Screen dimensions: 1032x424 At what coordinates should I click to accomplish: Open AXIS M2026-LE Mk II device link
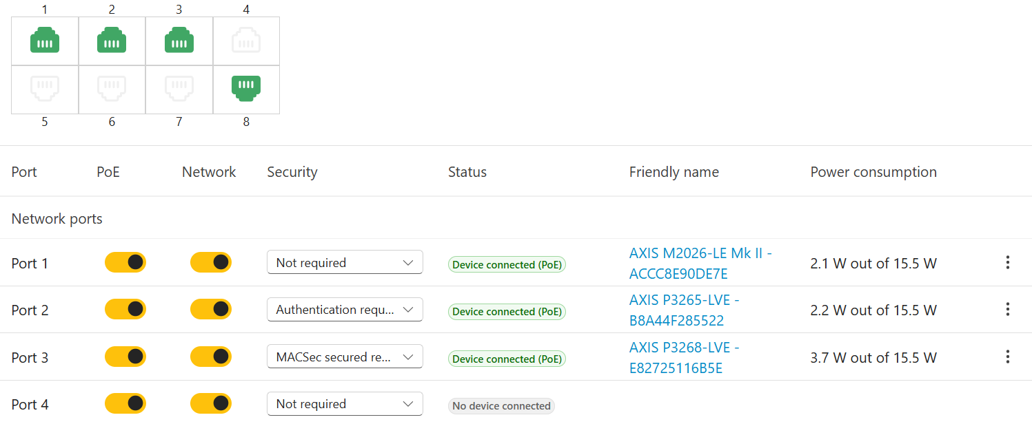coord(700,264)
